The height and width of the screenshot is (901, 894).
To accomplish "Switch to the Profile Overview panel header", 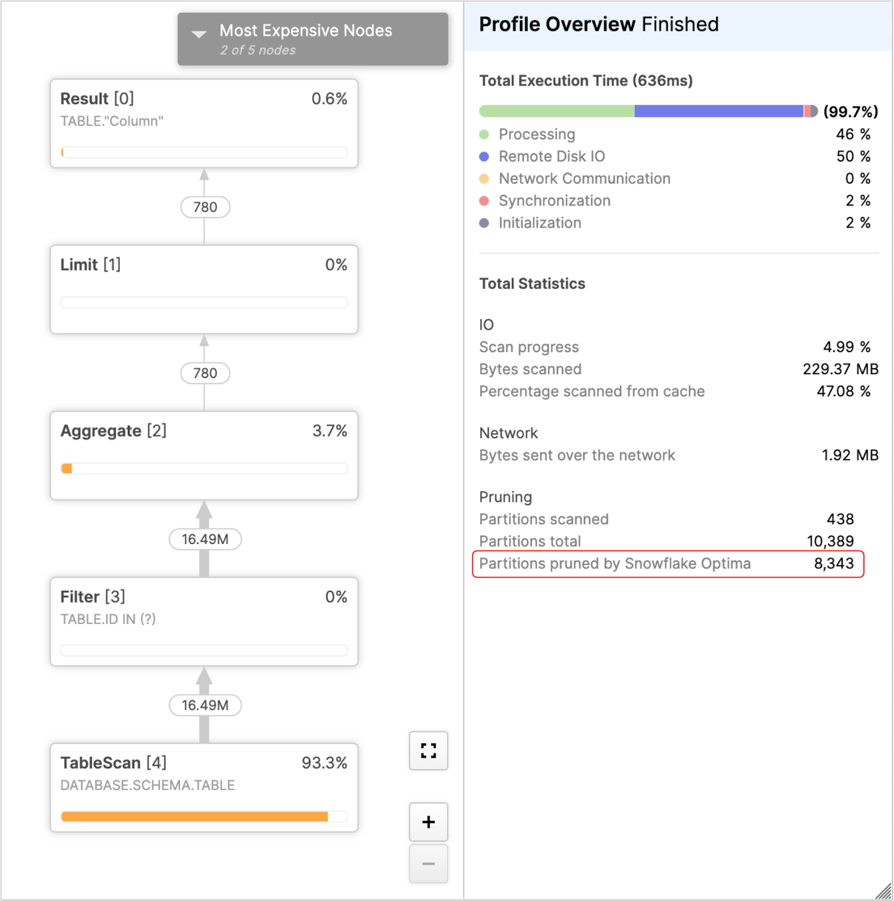I will (x=556, y=24).
